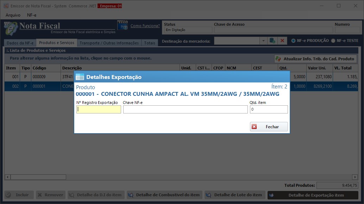Click the Chave NF-e input field
This screenshot has width=364, height=204.
pos(185,110)
